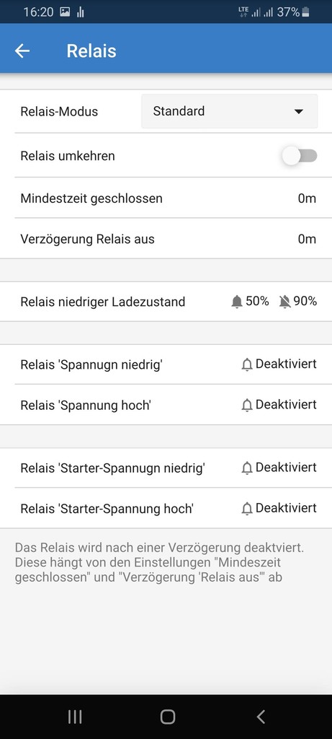Tap Android recent apps icon
Viewport: 332px width, 739px height.
click(75, 717)
